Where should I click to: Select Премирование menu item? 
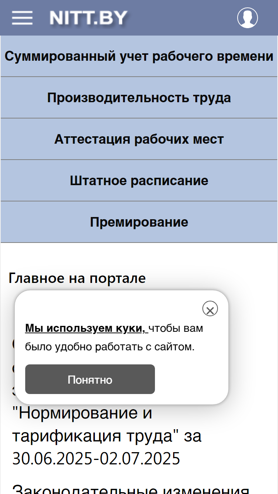tap(139, 222)
